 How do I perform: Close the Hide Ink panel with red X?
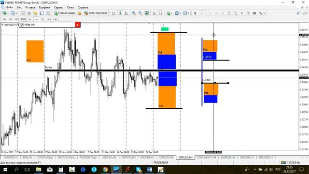78,25
